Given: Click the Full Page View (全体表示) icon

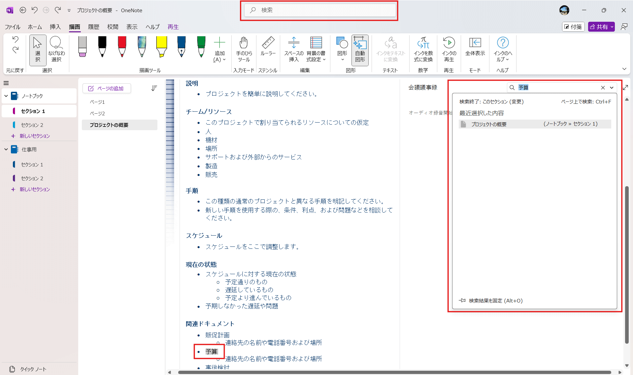Looking at the screenshot, I should (475, 46).
